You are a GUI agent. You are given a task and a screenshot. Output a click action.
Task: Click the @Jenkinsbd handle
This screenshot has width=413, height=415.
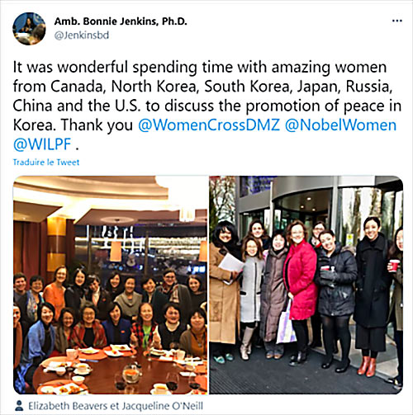point(82,35)
